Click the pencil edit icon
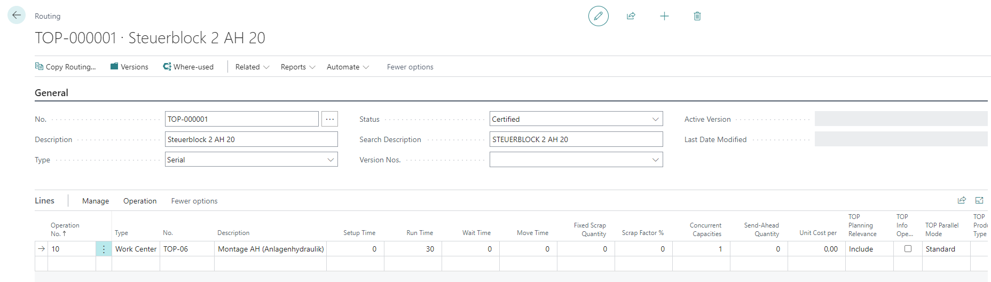This screenshot has width=991, height=282. click(598, 16)
